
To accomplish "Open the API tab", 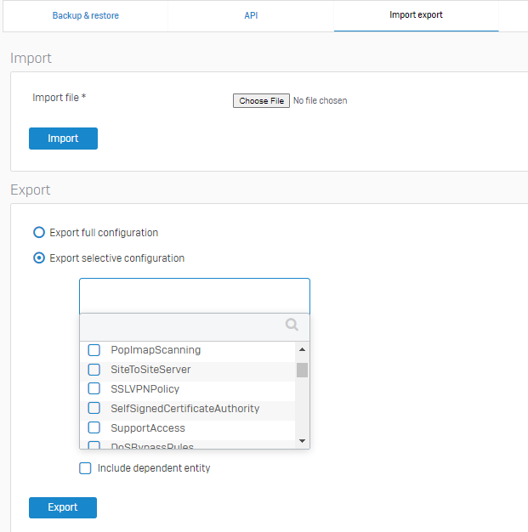I will click(251, 15).
